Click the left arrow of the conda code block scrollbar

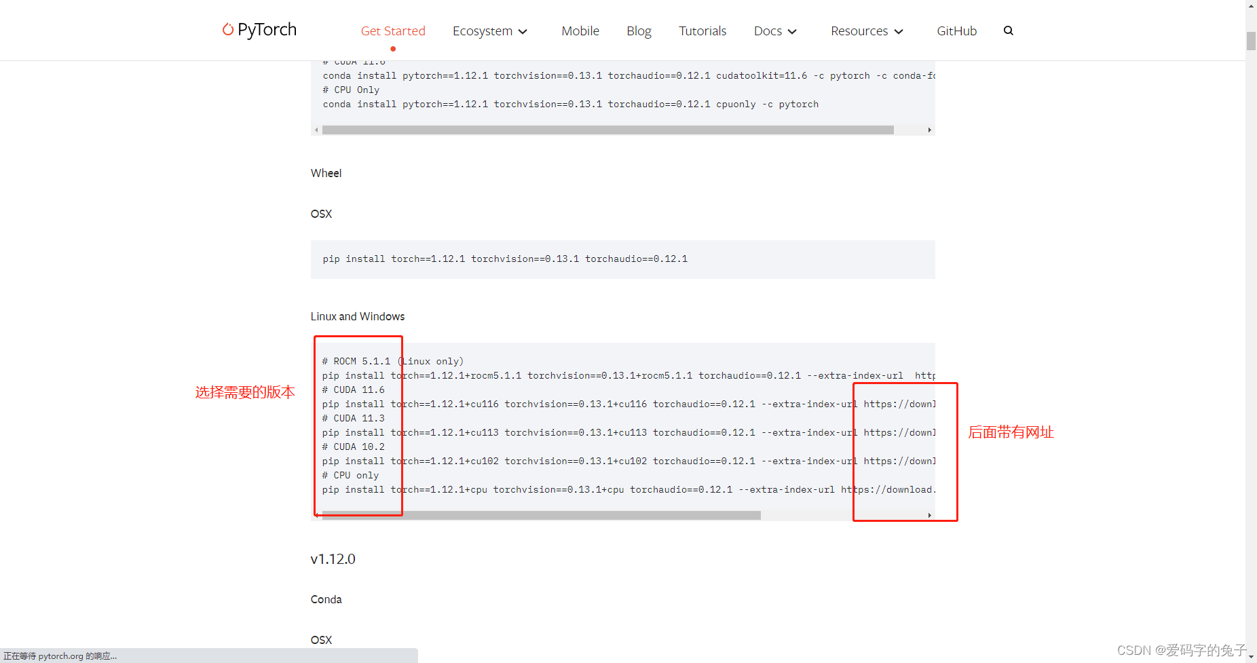[316, 130]
